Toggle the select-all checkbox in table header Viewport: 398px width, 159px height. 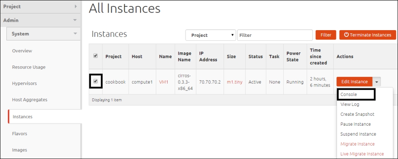pyautogui.click(x=95, y=56)
